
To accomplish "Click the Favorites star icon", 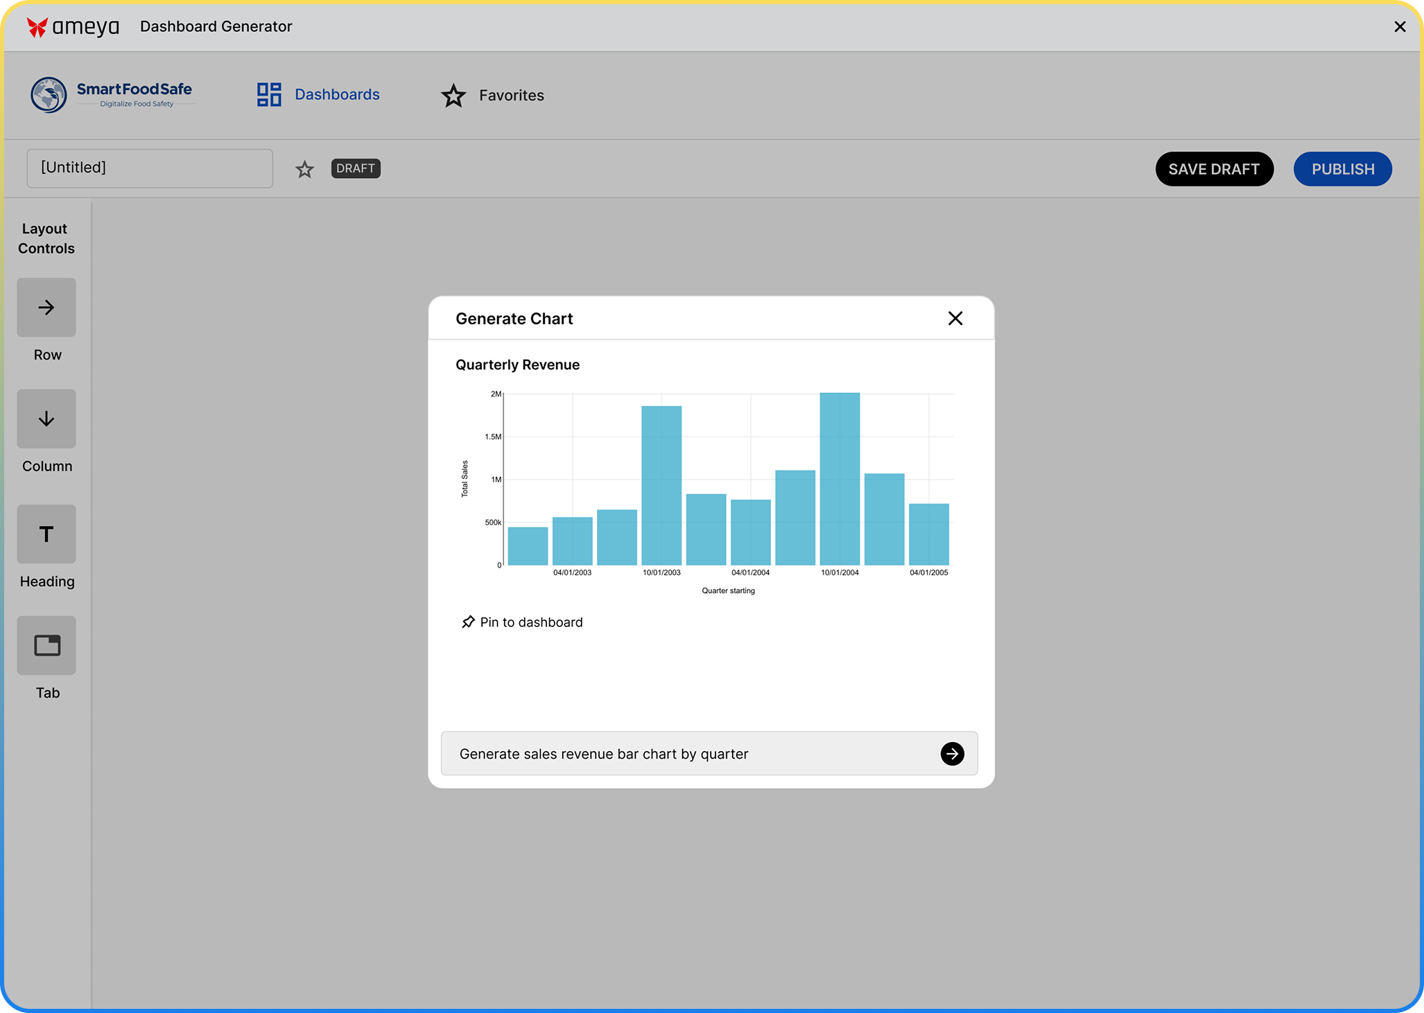I will pos(453,96).
